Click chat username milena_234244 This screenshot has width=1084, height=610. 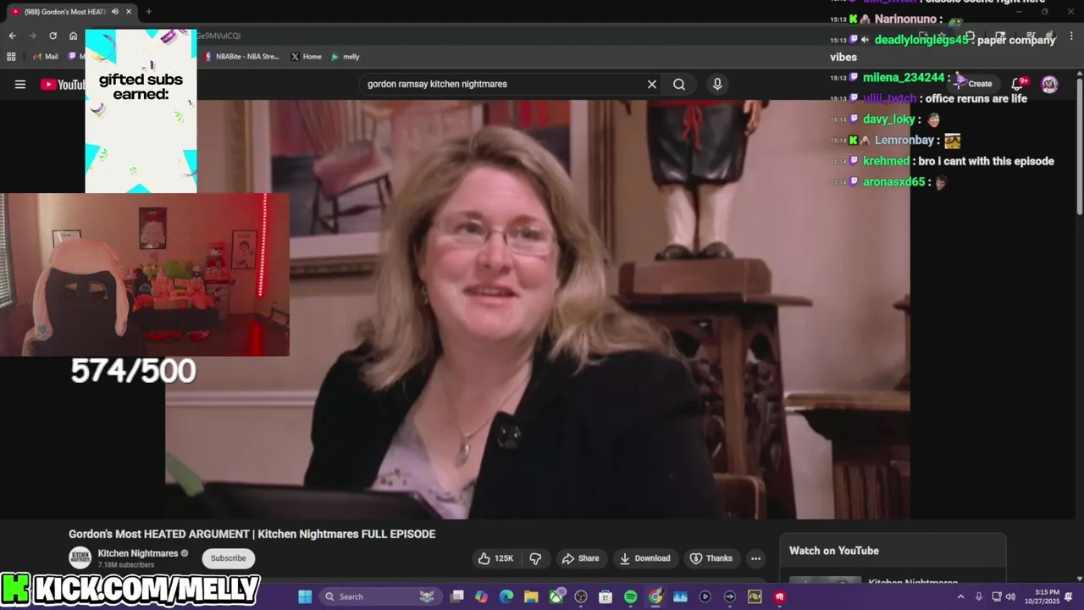click(x=904, y=77)
